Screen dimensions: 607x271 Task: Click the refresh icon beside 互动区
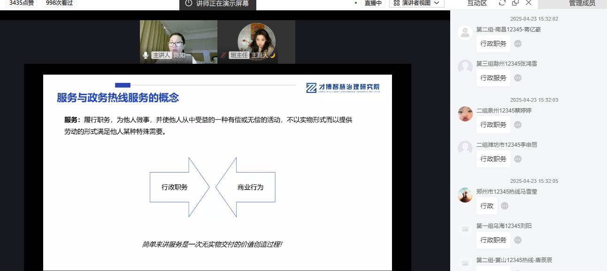[x=502, y=3]
